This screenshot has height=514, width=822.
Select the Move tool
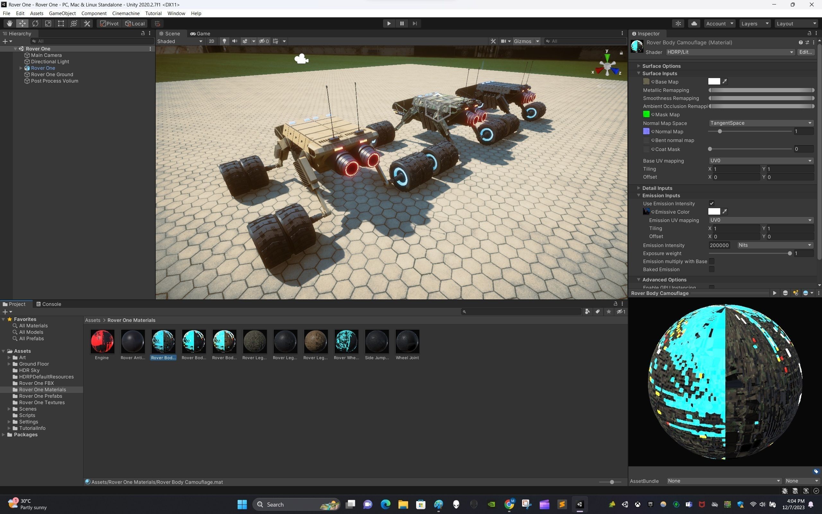point(22,23)
